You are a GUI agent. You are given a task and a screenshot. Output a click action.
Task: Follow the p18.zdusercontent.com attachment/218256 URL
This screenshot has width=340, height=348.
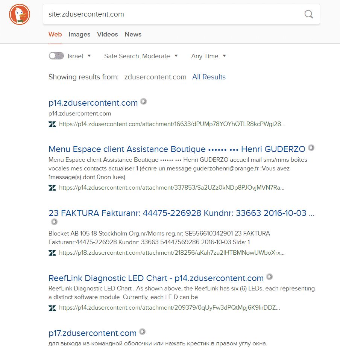point(172,253)
